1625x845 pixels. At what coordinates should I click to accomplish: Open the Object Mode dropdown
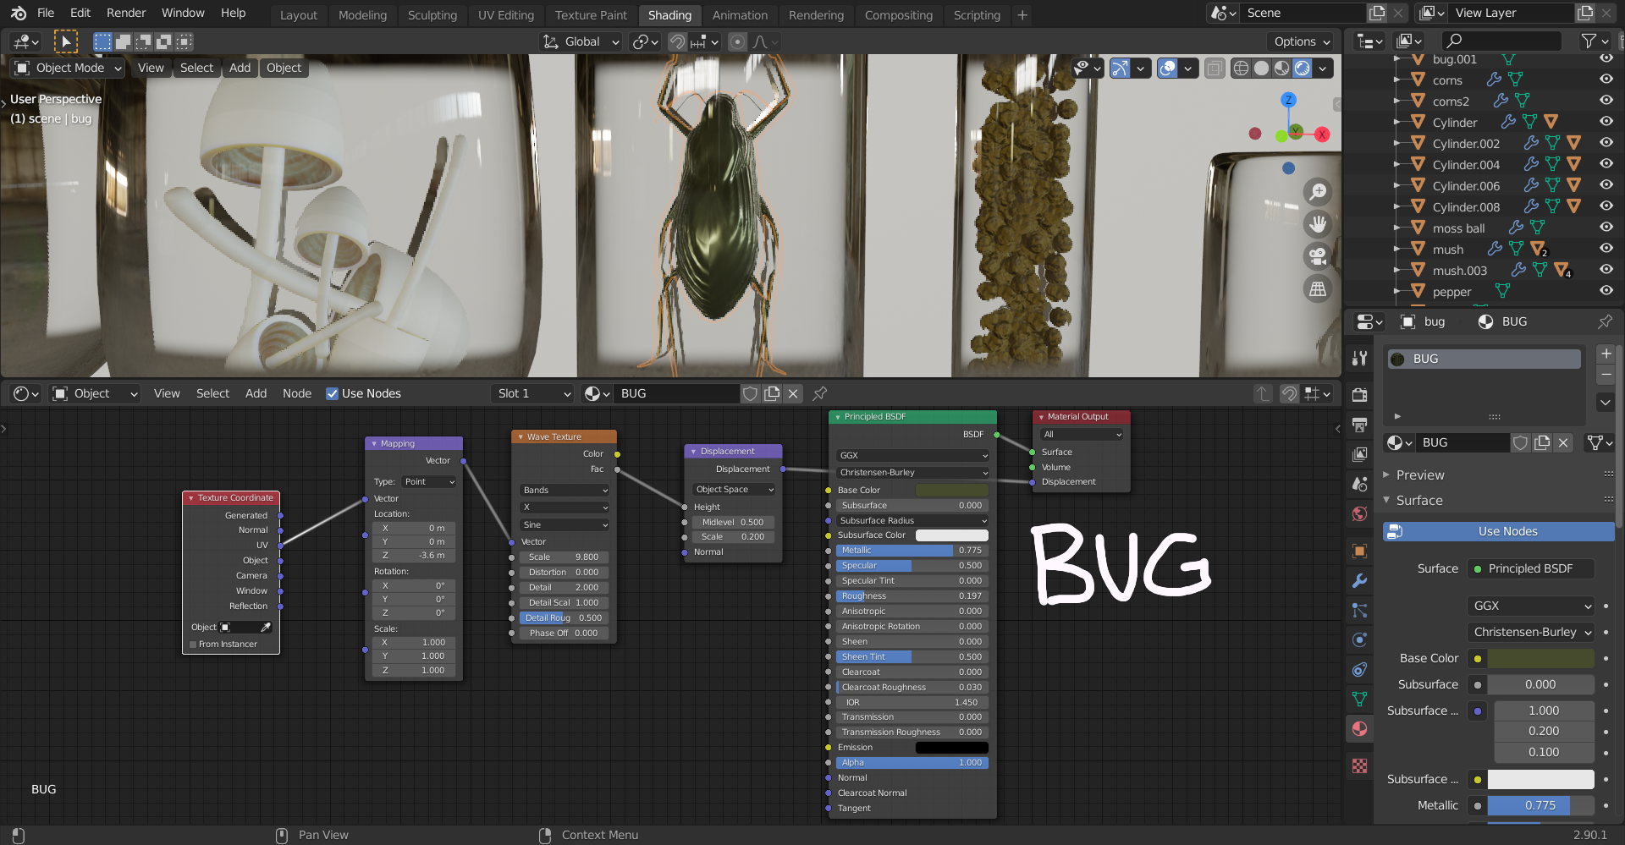point(68,68)
